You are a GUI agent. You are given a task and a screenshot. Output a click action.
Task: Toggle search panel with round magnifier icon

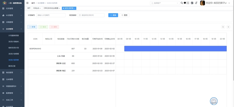pos(223,27)
